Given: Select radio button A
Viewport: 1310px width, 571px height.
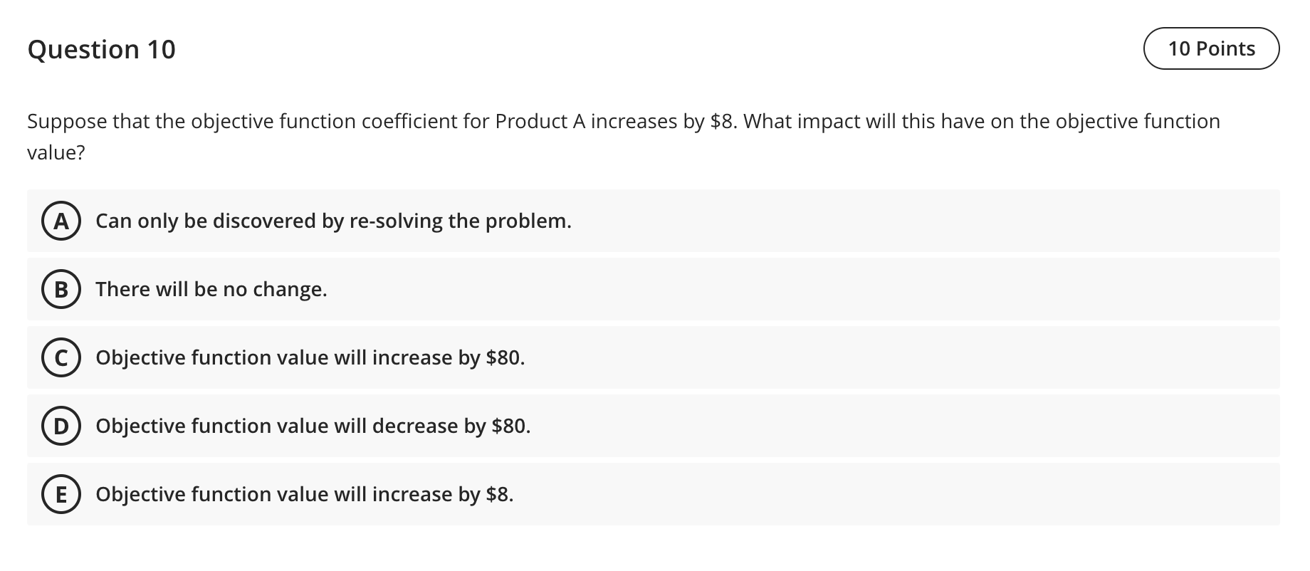Looking at the screenshot, I should (x=61, y=221).
